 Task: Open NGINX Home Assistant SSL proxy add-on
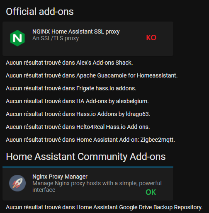88,39
